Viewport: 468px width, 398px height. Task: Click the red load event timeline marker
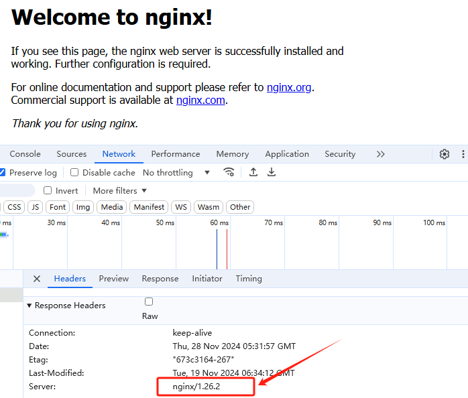(227, 249)
